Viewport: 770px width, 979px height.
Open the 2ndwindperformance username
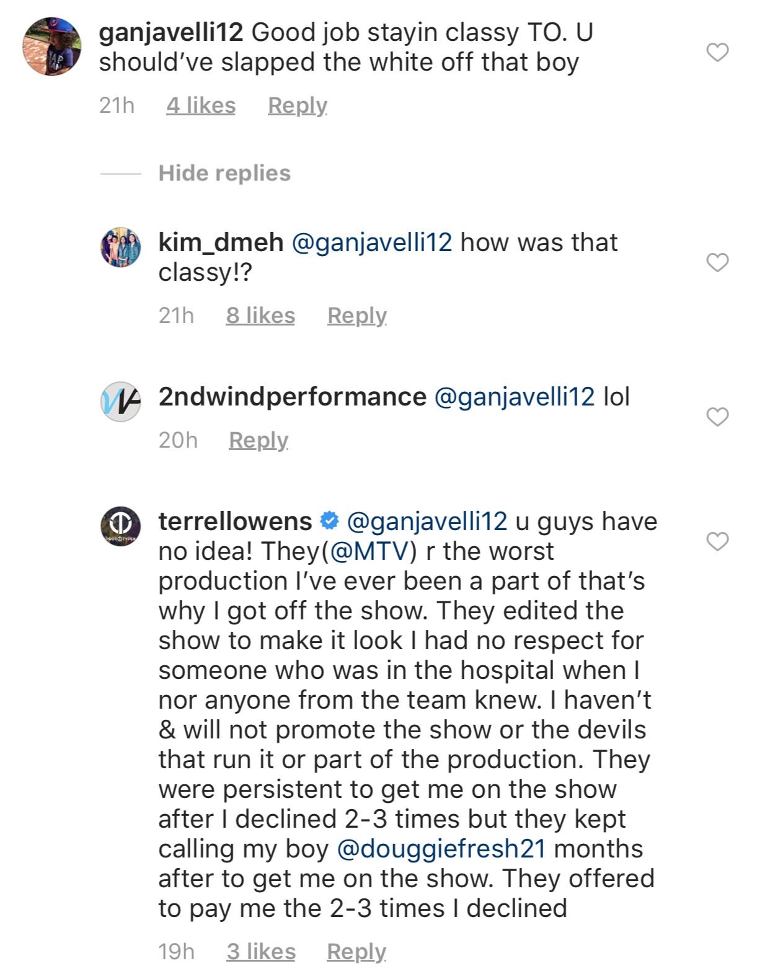pos(293,397)
